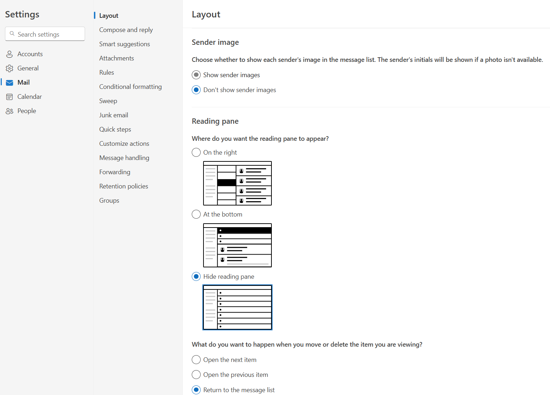Click the Mail envelope icon
This screenshot has height=395, width=550.
[x=10, y=82]
